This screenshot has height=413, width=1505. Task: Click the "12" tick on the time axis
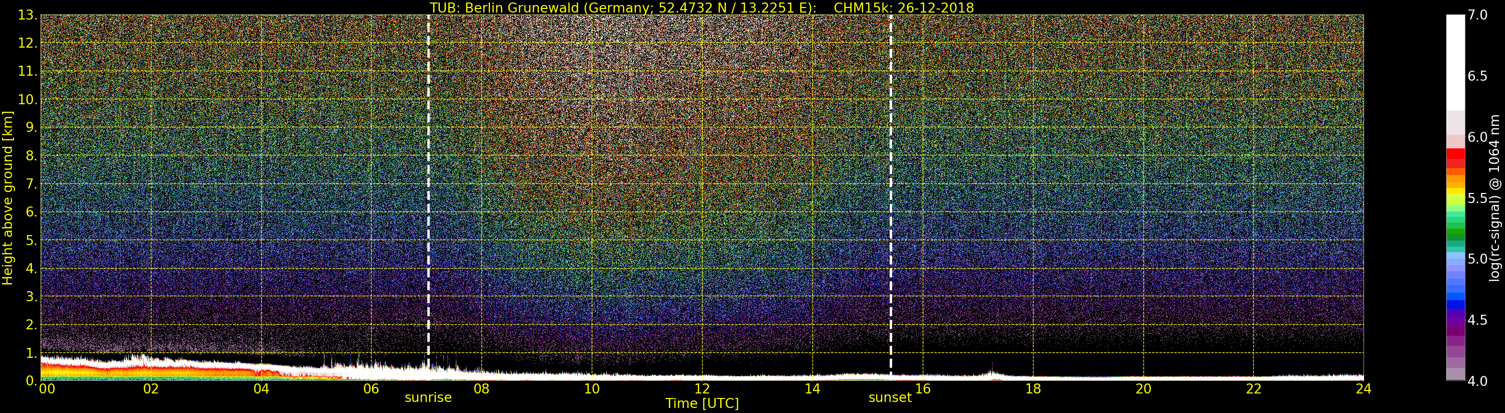coord(702,389)
